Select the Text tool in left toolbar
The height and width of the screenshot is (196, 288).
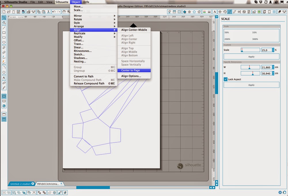click(4, 77)
